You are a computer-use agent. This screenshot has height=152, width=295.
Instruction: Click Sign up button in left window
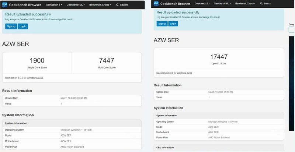coord(11,26)
